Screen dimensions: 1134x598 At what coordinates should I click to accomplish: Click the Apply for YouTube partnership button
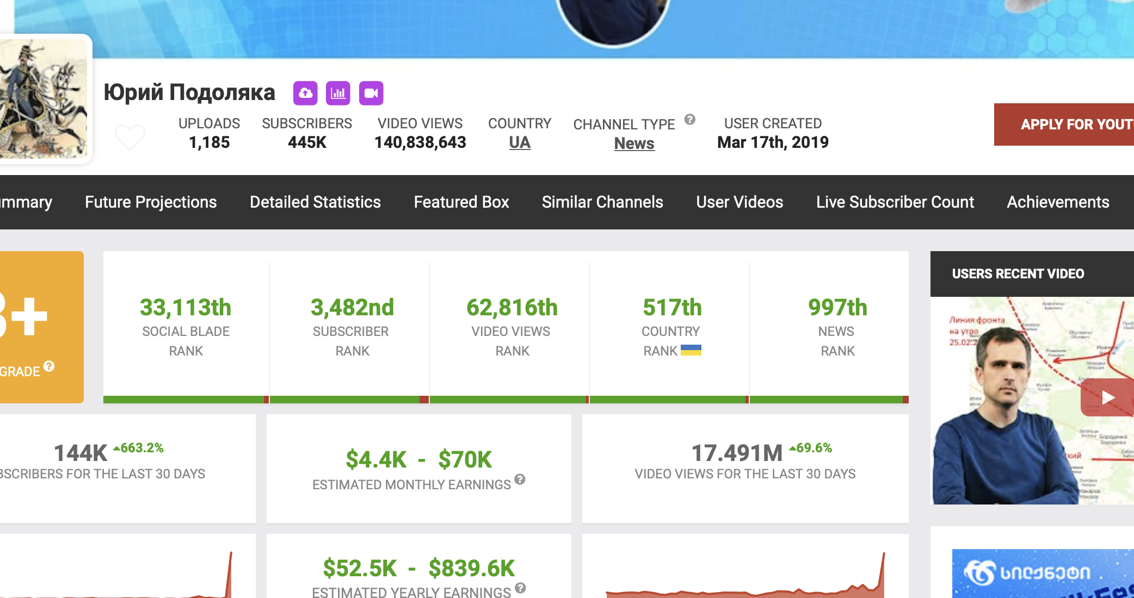coord(1064,124)
